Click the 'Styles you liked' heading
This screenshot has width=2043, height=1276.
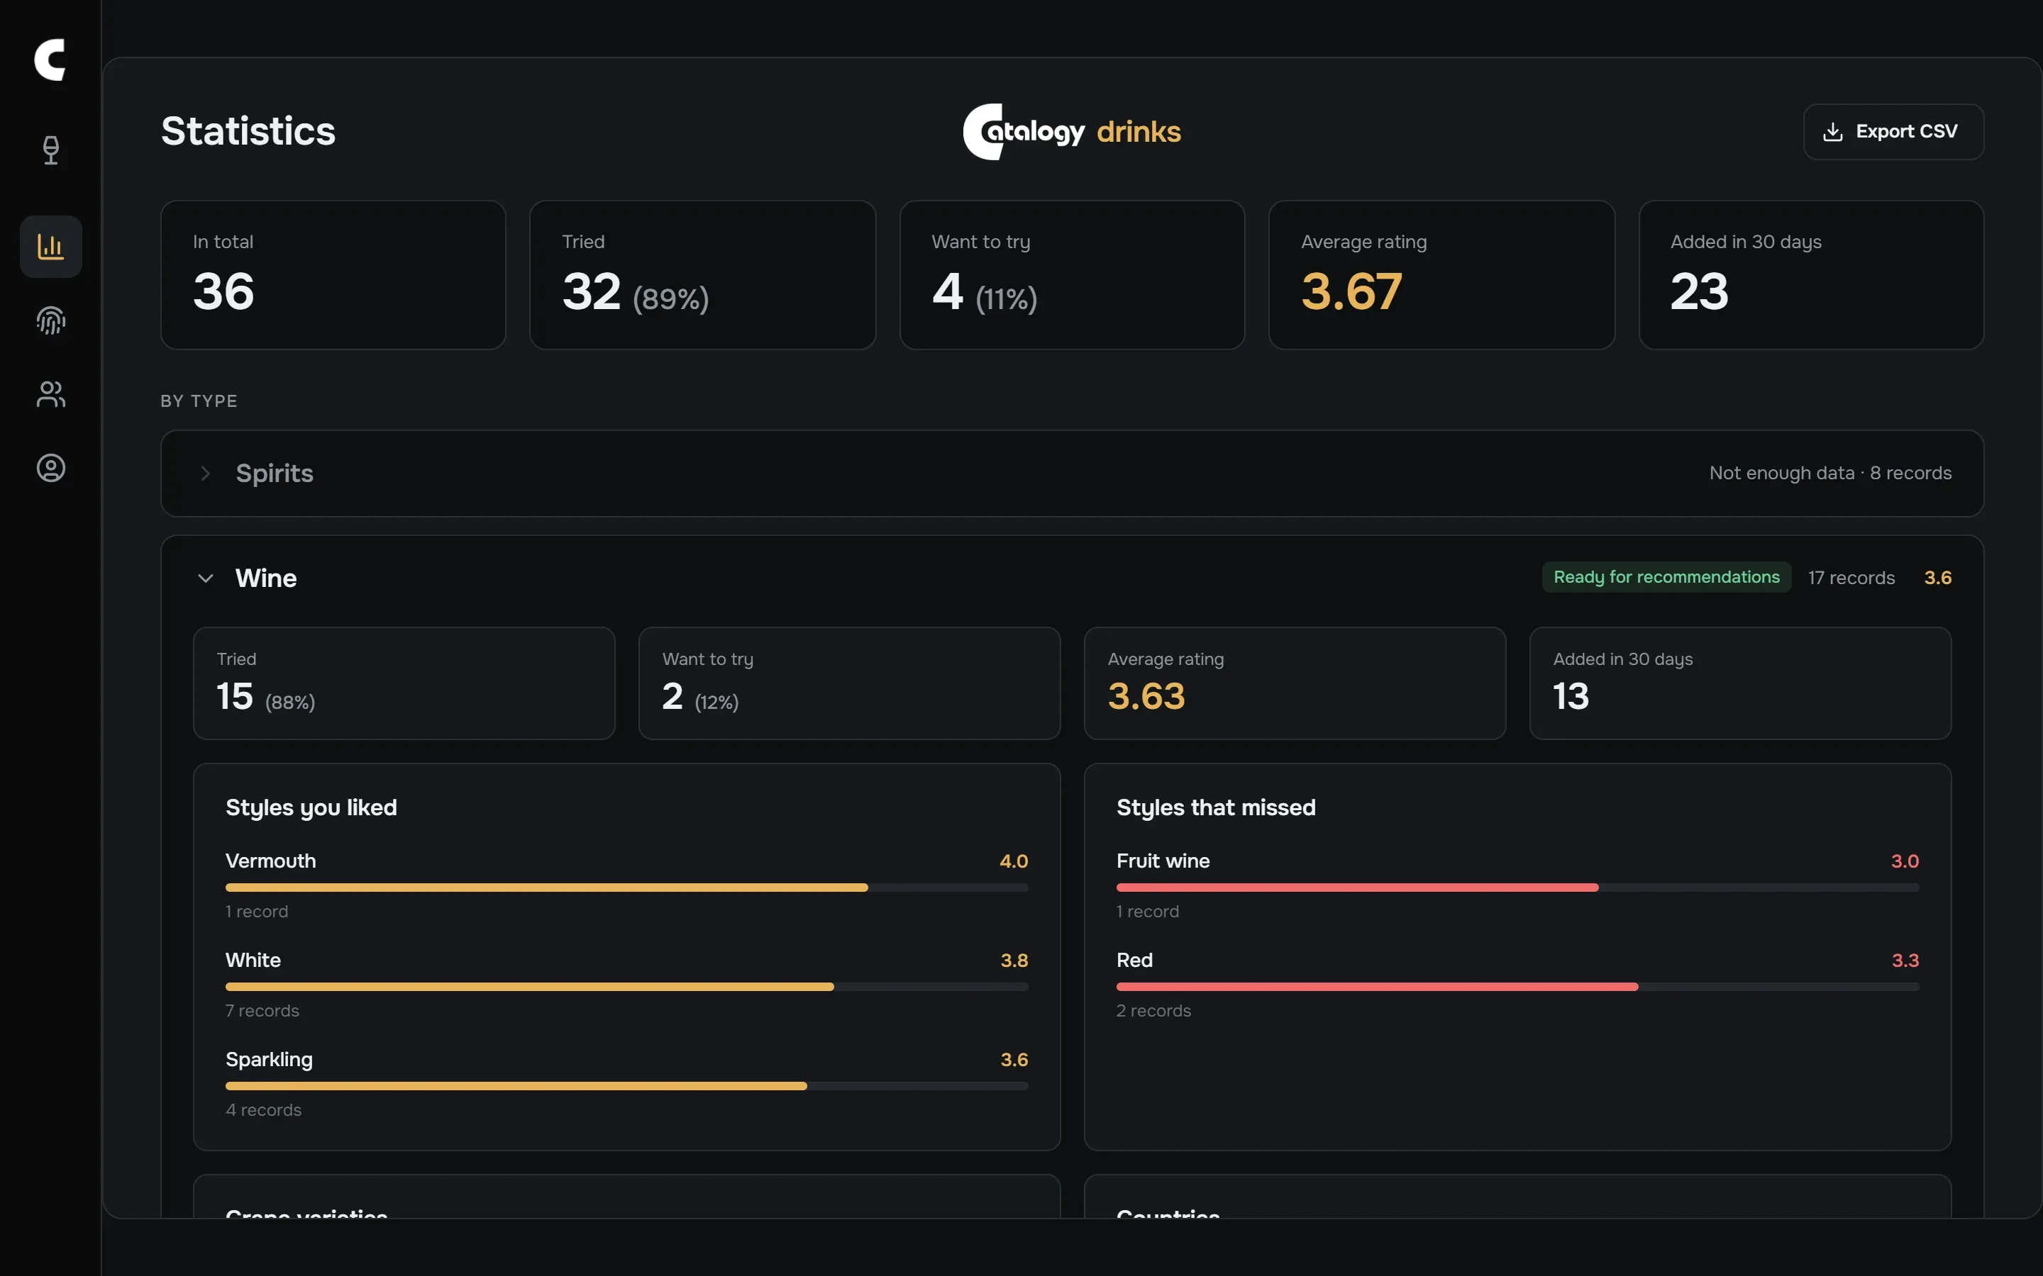311,808
